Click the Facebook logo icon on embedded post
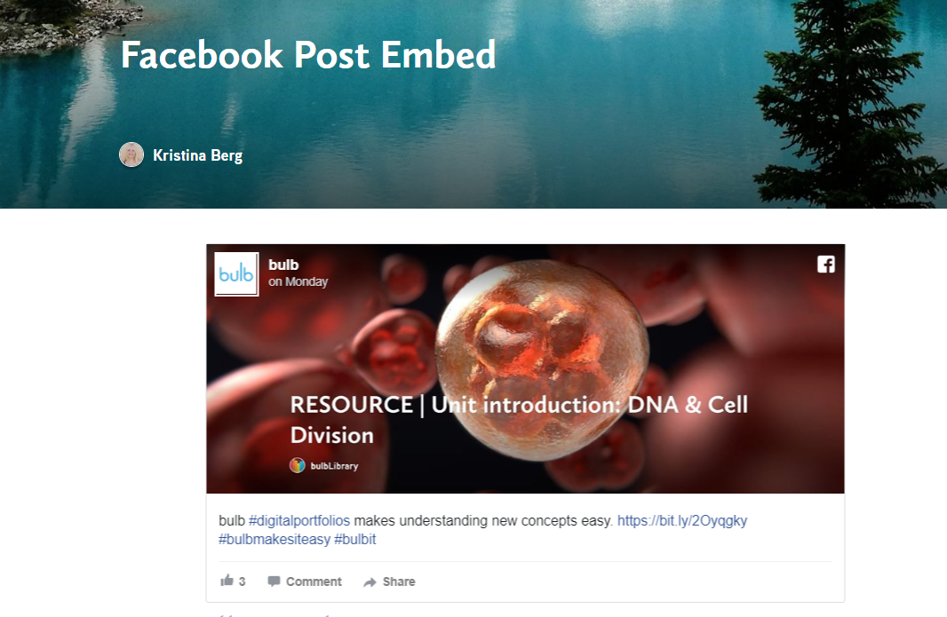The height and width of the screenshot is (617, 947). tap(825, 265)
